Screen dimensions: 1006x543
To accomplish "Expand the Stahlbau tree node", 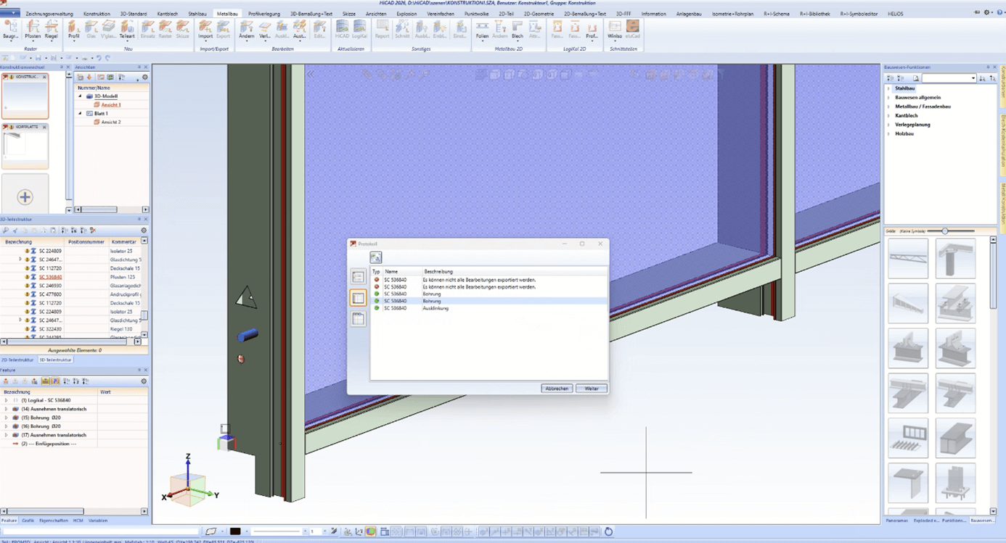I will 888,88.
